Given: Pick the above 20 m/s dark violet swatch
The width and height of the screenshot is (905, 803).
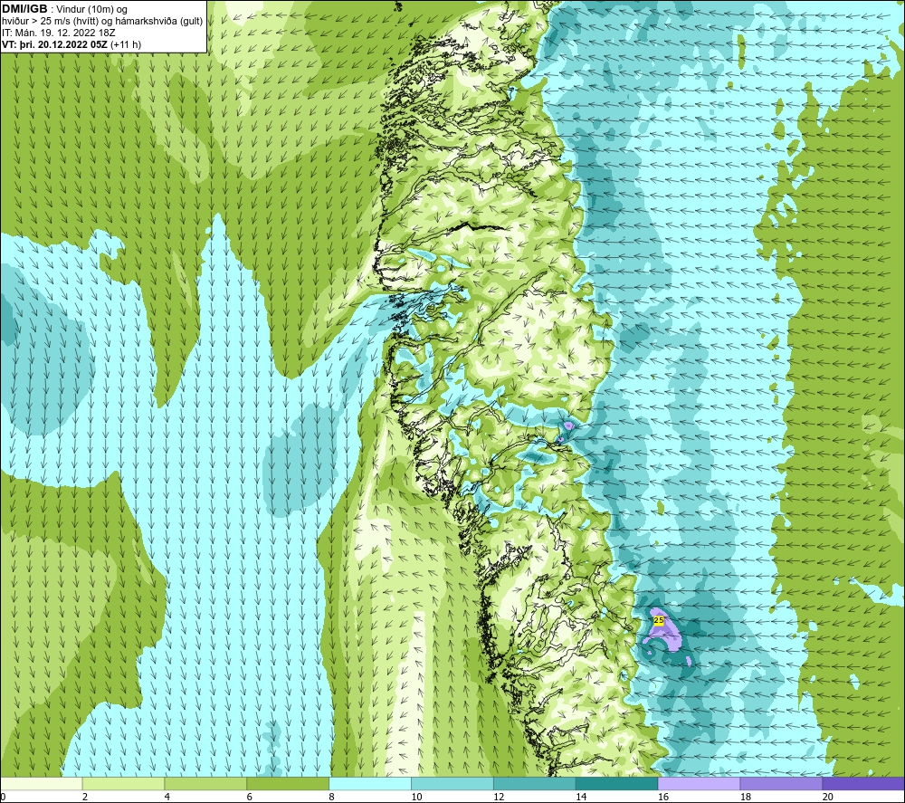Looking at the screenshot, I should point(863,784).
